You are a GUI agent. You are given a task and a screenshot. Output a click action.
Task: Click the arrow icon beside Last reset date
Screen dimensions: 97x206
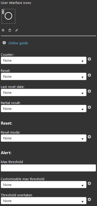pyautogui.click(x=89, y=91)
